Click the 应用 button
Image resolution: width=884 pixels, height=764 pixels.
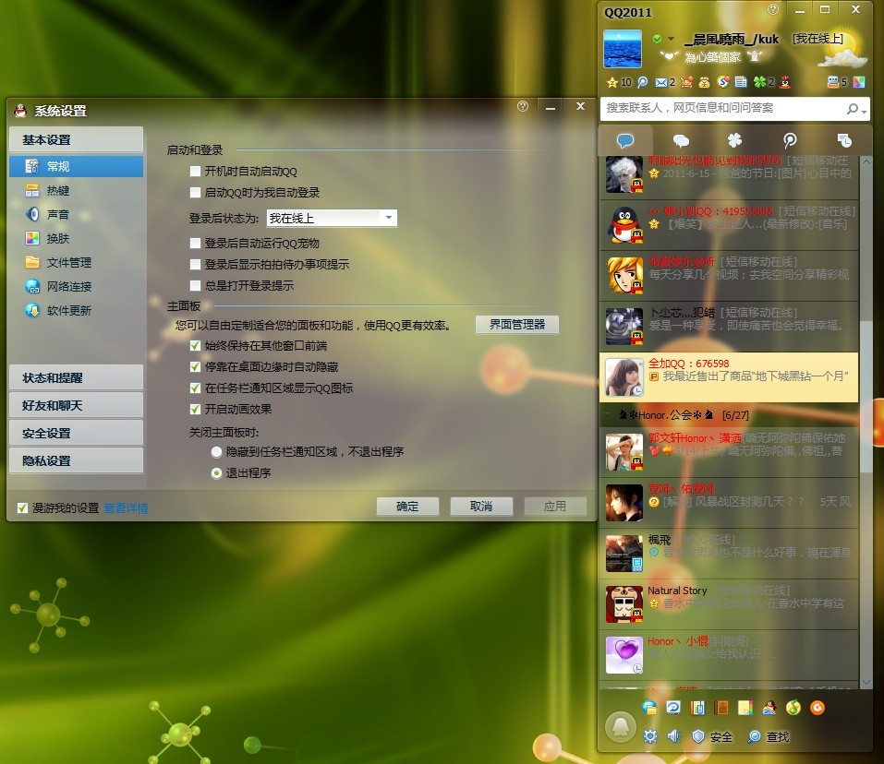click(x=555, y=507)
